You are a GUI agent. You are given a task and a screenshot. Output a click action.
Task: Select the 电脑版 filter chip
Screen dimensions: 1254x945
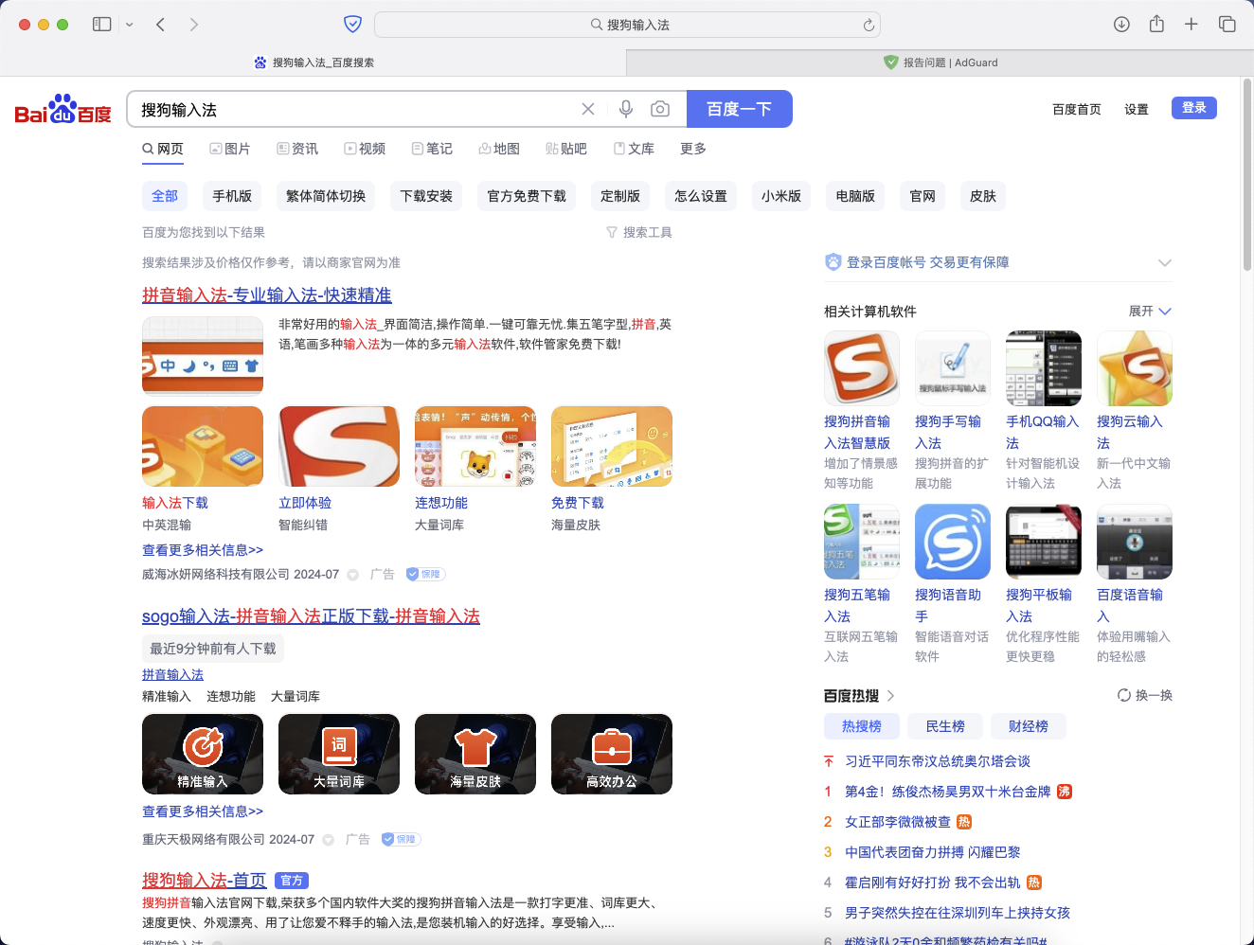click(855, 196)
